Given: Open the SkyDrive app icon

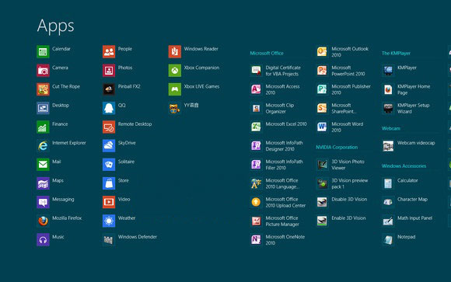Looking at the screenshot, I should 109,146.
